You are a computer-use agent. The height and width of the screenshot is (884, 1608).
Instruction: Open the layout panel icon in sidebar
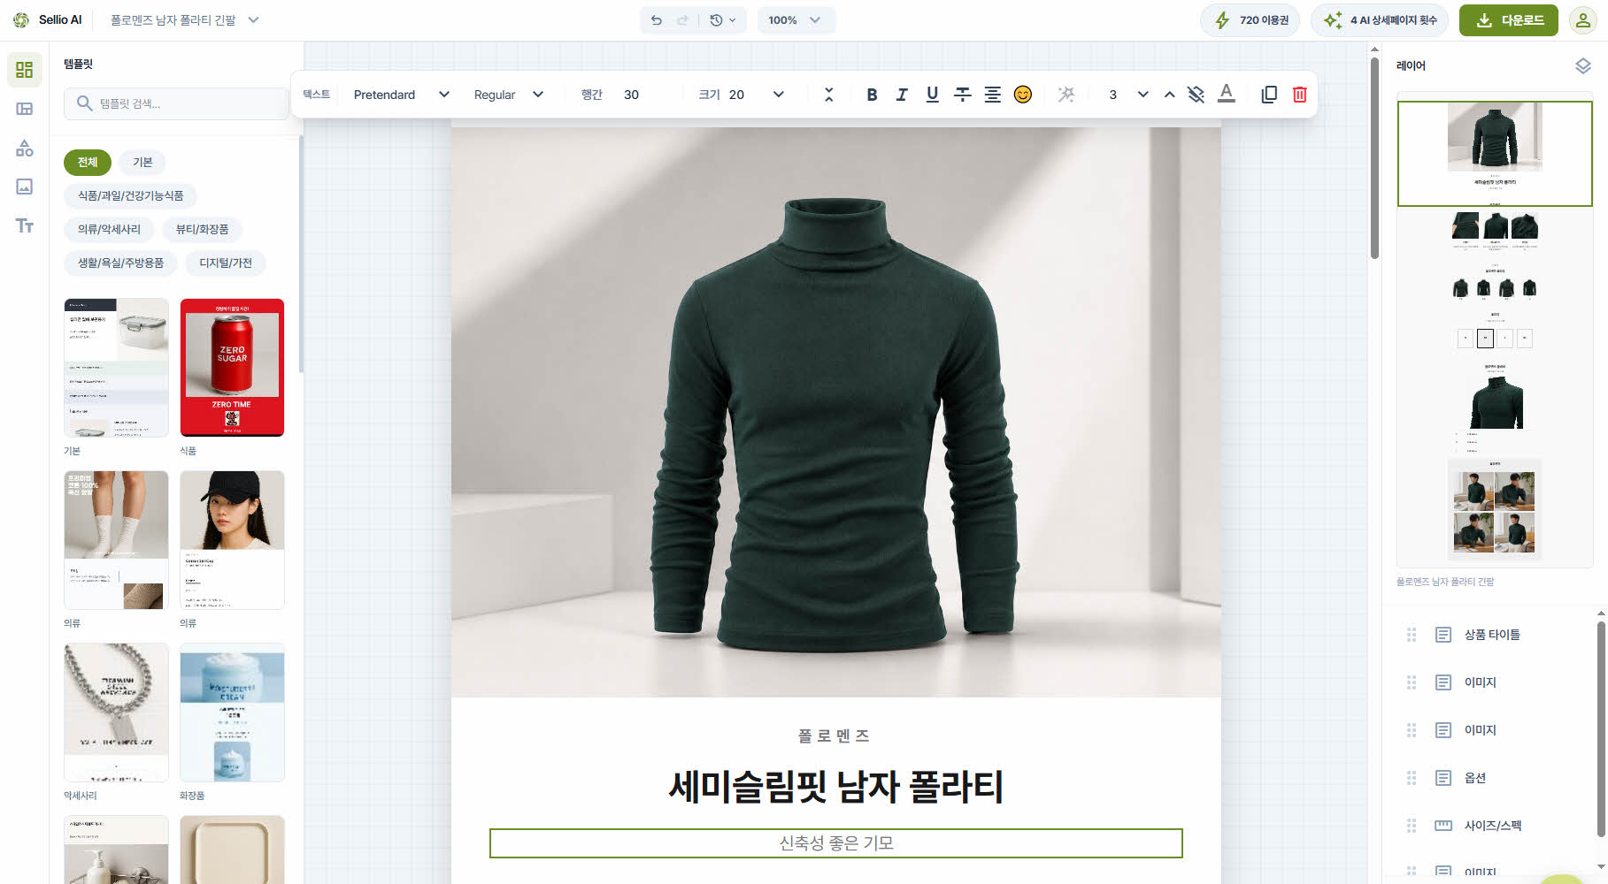coord(25,109)
